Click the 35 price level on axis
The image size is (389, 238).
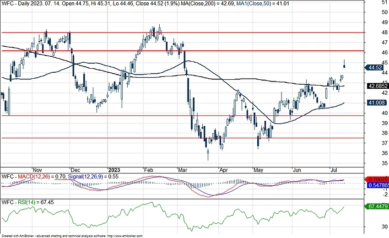(384, 163)
